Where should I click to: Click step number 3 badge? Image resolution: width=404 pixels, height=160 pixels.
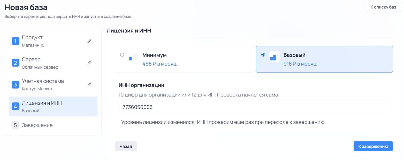(16, 85)
